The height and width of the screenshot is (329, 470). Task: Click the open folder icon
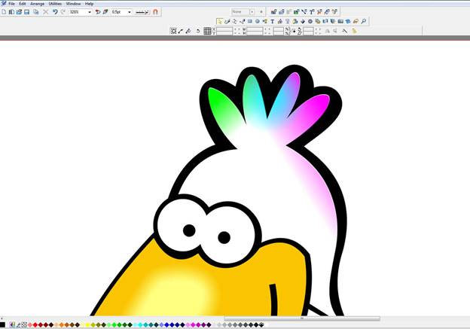tap(19, 12)
